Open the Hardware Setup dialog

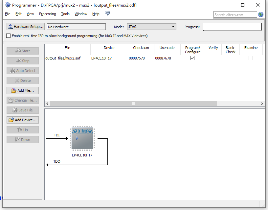point(26,27)
